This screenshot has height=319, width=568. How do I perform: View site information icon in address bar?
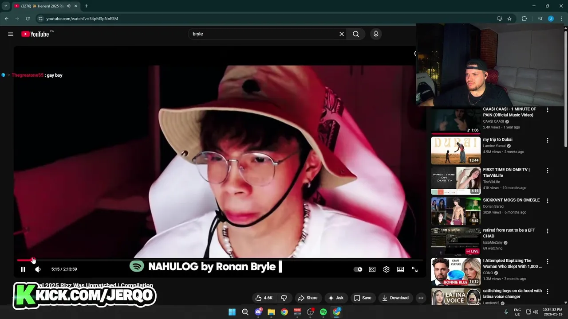(x=40, y=19)
